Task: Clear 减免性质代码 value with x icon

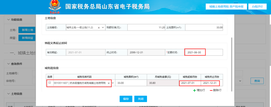Action: [109, 83]
